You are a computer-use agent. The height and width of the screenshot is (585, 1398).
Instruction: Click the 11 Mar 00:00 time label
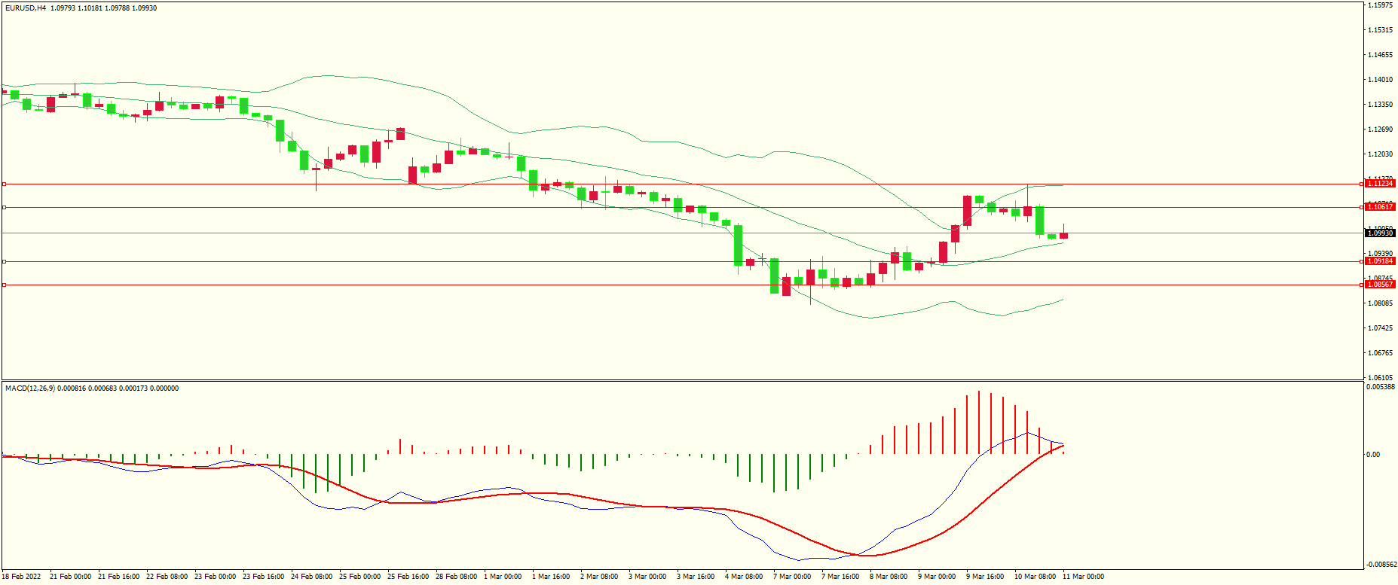1083,577
